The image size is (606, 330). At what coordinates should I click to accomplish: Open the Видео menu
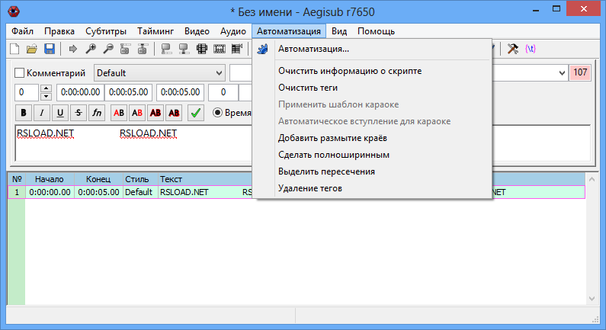pos(197,31)
